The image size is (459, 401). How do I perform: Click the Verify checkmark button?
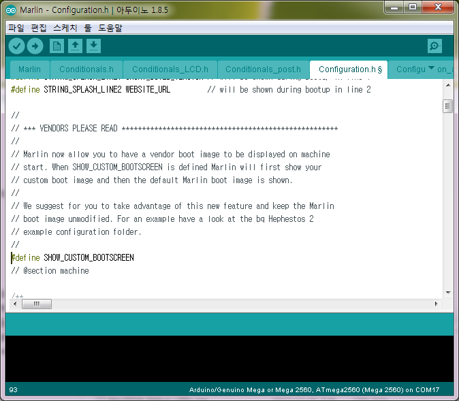tap(16, 46)
